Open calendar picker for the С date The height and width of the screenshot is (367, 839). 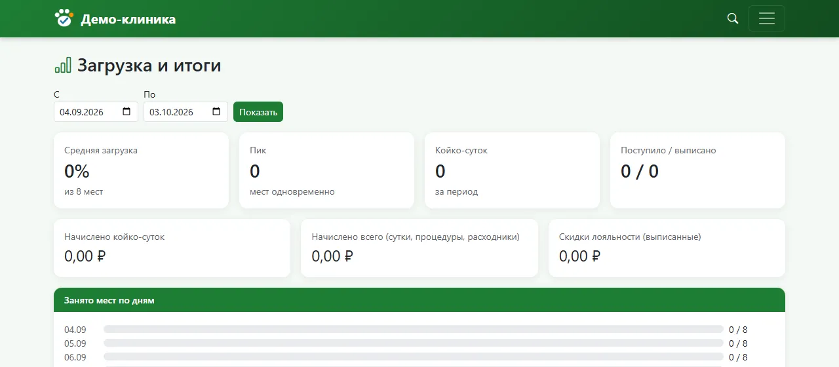[127, 111]
